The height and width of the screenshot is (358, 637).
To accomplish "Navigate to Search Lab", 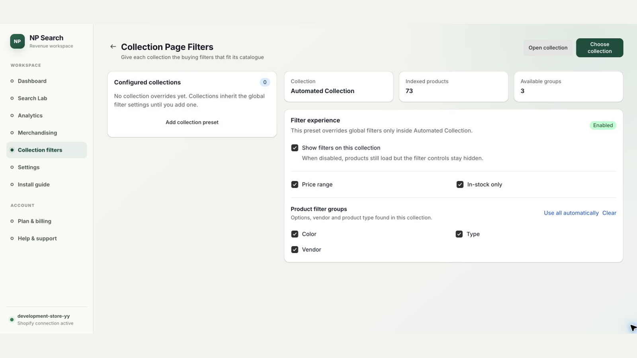I will click(x=47, y=98).
